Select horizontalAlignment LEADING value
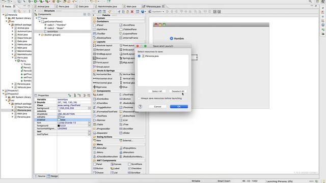 click(62, 129)
